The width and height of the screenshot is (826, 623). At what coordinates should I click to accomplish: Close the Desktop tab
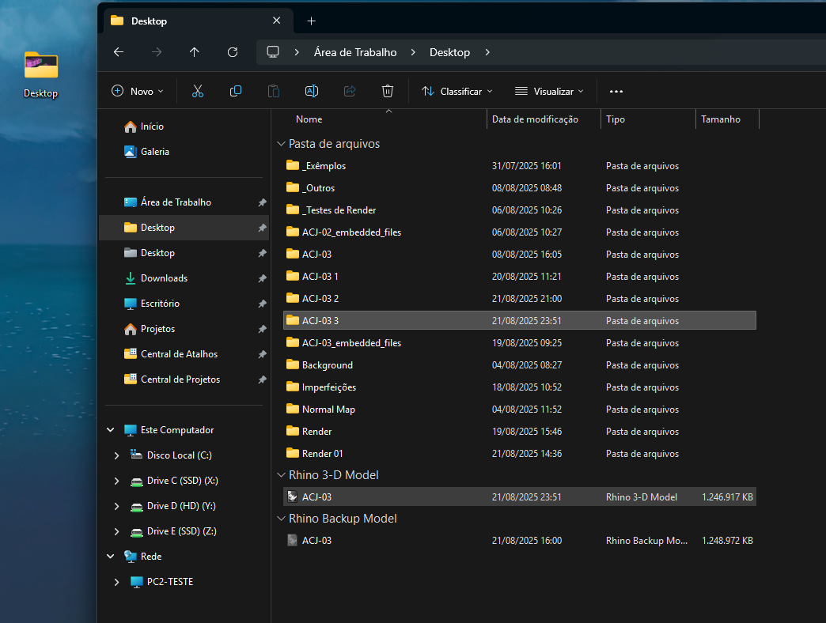pyautogui.click(x=277, y=21)
